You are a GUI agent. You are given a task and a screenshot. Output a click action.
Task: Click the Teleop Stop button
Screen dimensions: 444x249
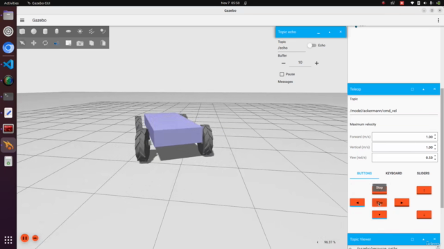[379, 203]
